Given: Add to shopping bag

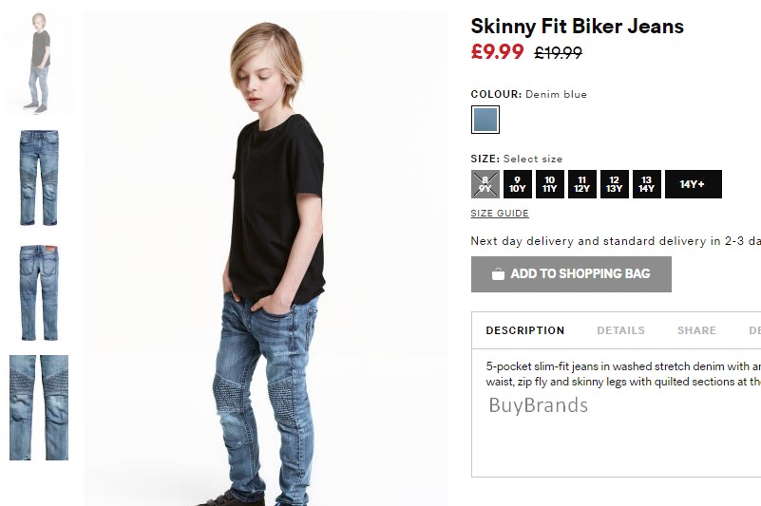Looking at the screenshot, I should [x=571, y=274].
